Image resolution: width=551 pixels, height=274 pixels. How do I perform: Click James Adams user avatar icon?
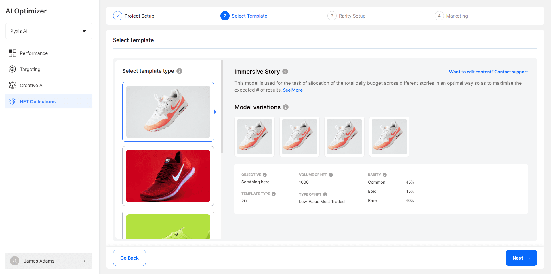(x=15, y=261)
